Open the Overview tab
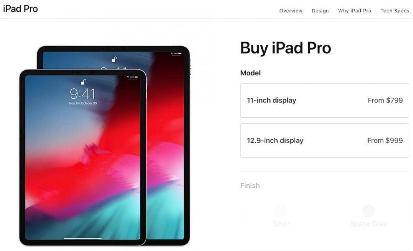This screenshot has width=413, height=251. [291, 11]
